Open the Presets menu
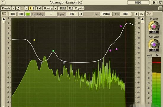This screenshot has width=163, height=107. pyautogui.click(x=6, y=8)
